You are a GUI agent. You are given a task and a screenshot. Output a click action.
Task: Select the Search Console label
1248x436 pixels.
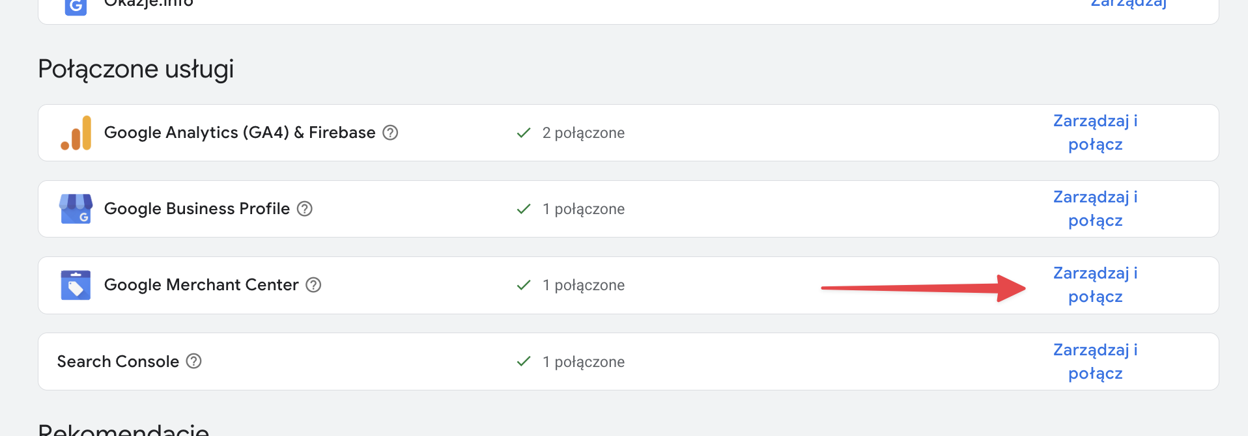click(118, 362)
